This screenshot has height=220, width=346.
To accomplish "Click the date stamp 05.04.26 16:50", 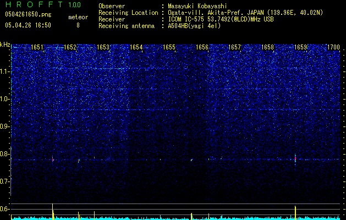I will point(28,25).
